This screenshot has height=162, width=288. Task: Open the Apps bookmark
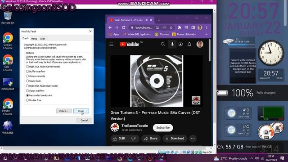coord(114,34)
